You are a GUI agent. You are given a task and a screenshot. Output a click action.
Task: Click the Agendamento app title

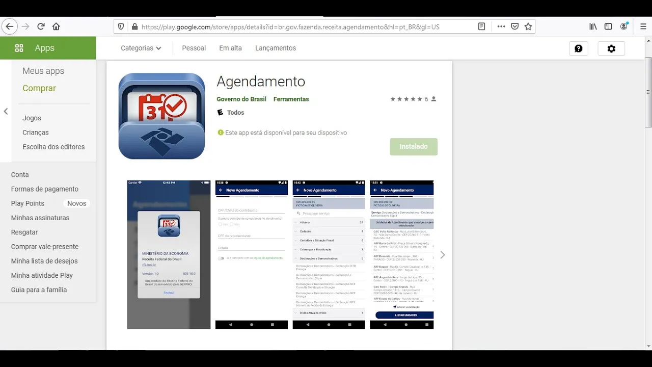click(x=261, y=82)
